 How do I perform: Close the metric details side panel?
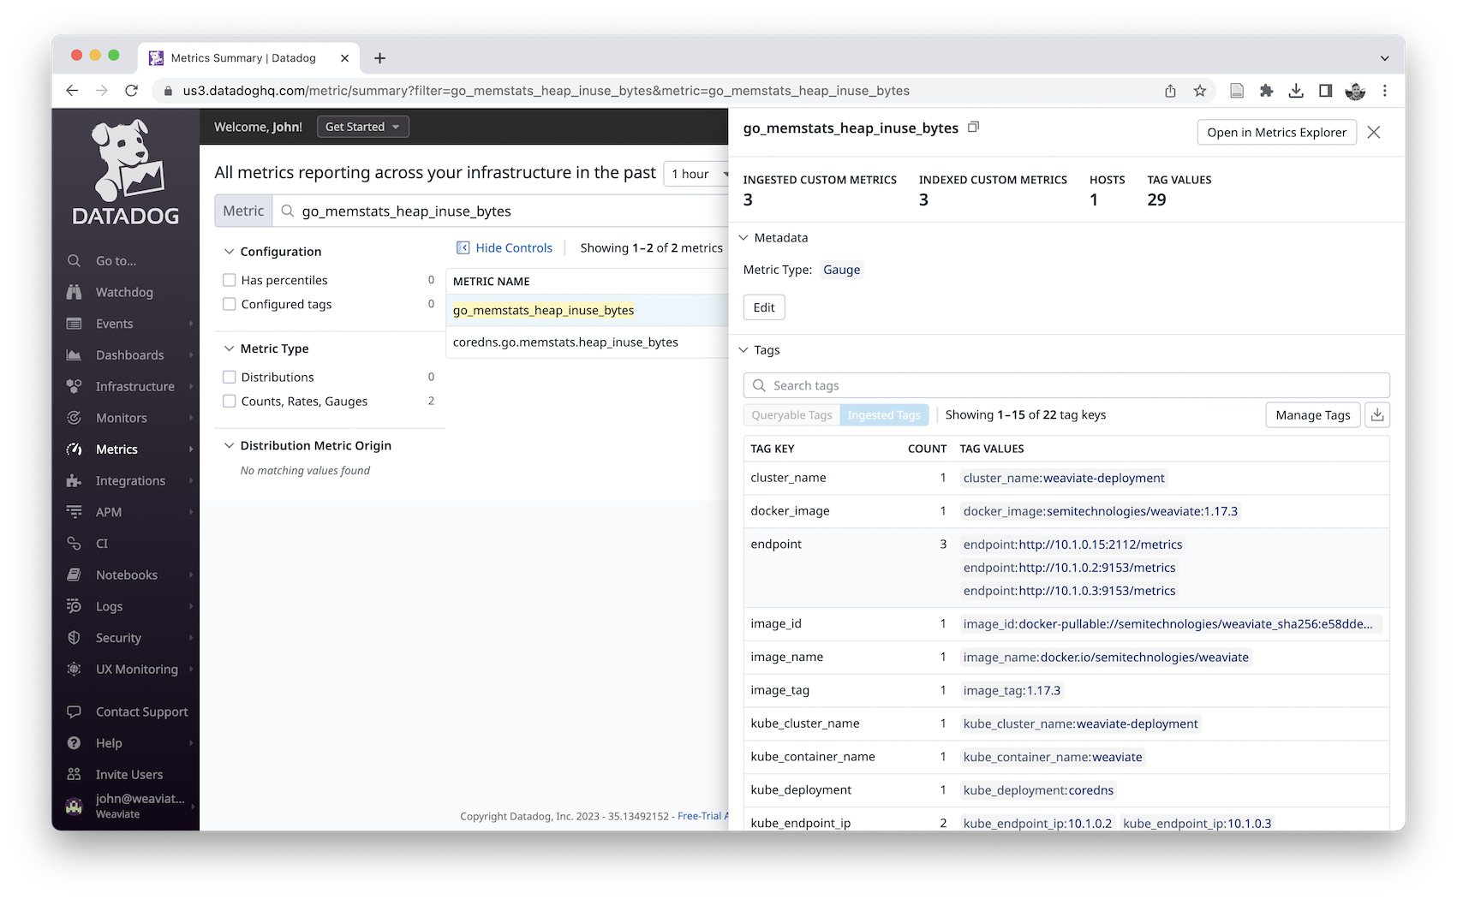pyautogui.click(x=1374, y=132)
